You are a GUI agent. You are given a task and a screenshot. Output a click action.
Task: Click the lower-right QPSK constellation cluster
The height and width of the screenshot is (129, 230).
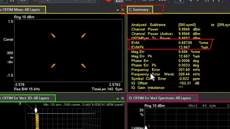pos(83,66)
